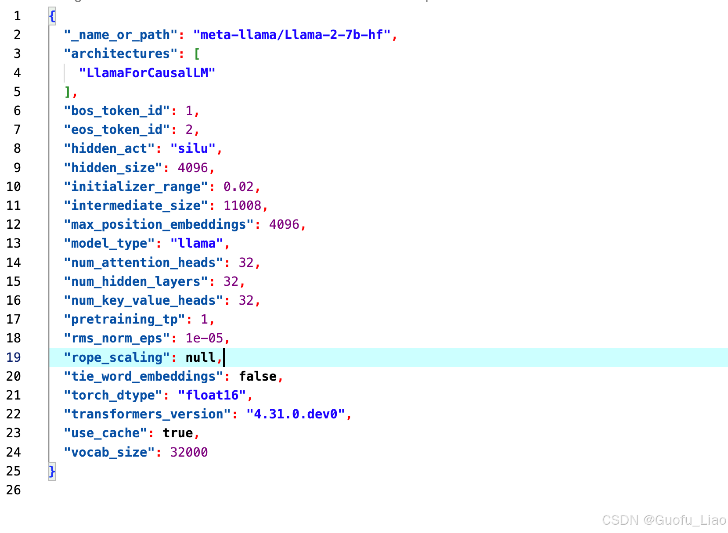Click the "use_cache" key

(105, 433)
